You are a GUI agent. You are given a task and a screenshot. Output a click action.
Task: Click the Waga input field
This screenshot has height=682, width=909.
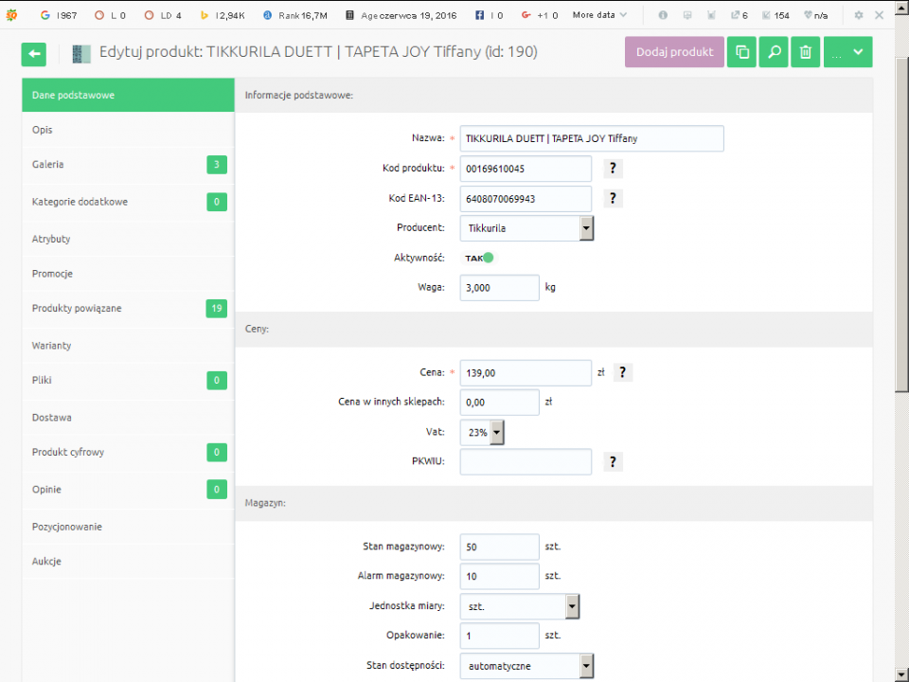click(500, 288)
